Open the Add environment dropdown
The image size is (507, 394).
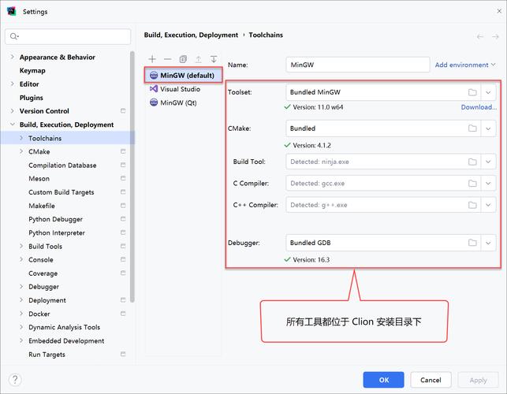[x=465, y=65]
